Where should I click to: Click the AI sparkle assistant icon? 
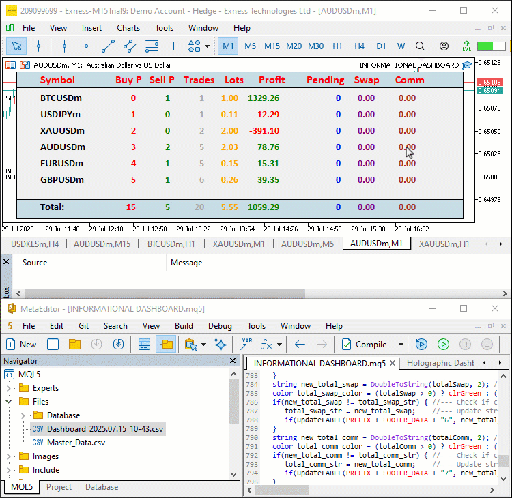click(220, 344)
